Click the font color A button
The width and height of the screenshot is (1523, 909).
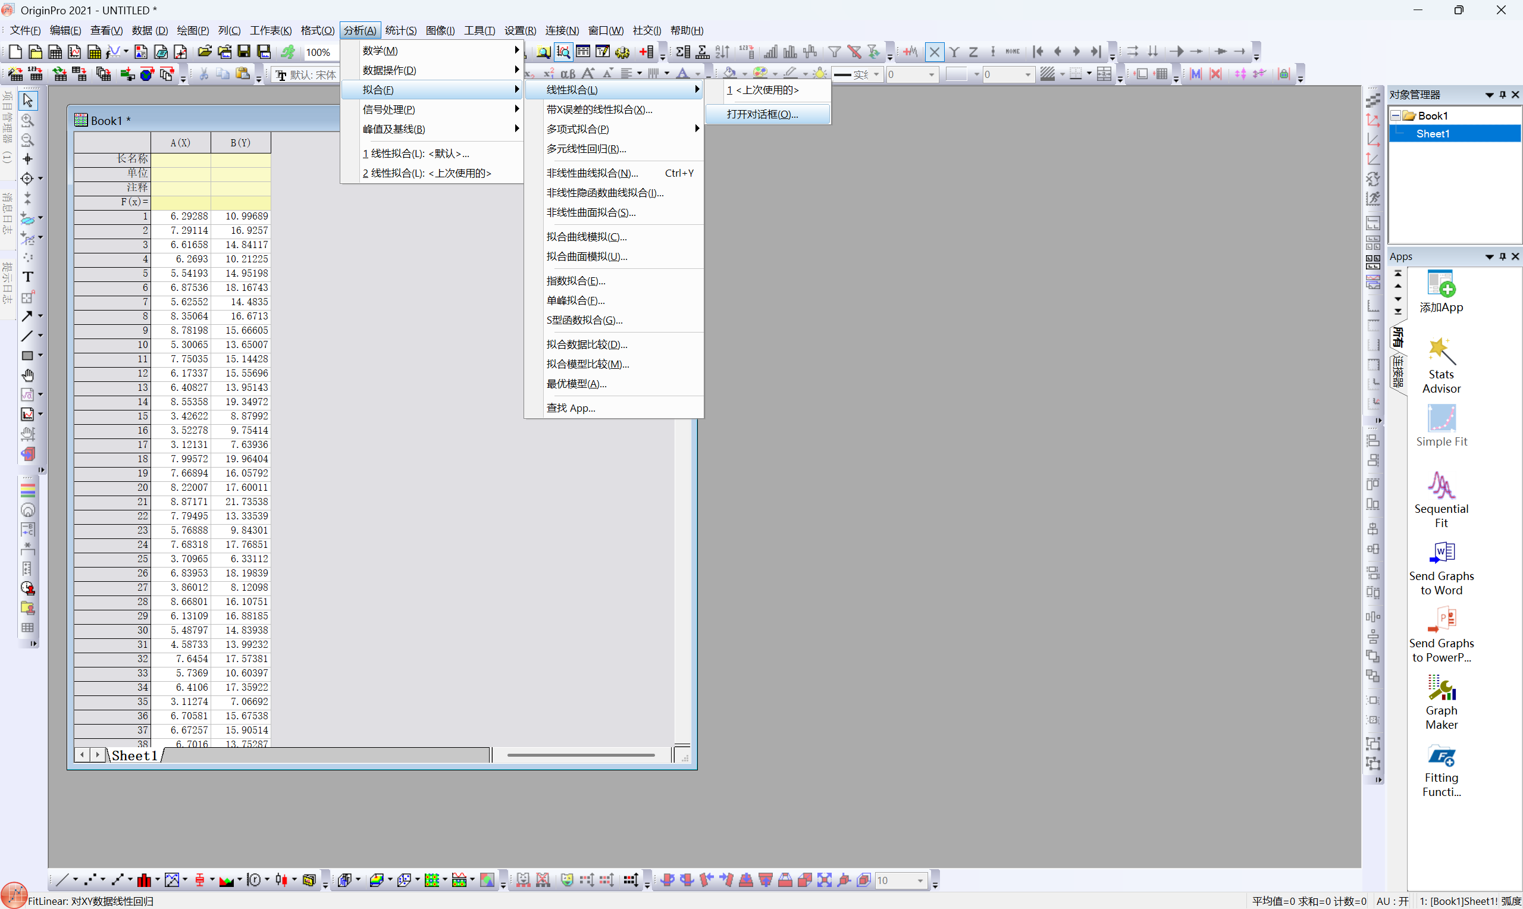coord(683,74)
